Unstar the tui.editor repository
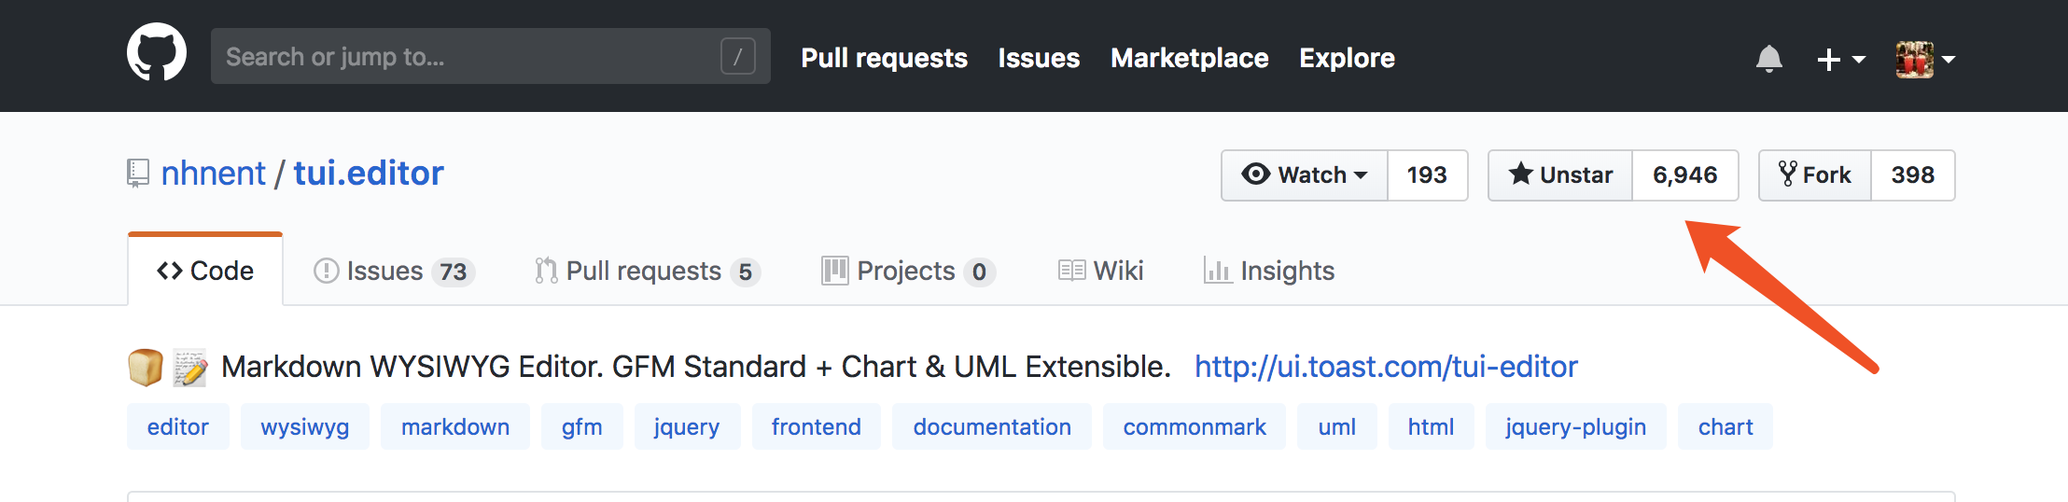 (x=1560, y=175)
